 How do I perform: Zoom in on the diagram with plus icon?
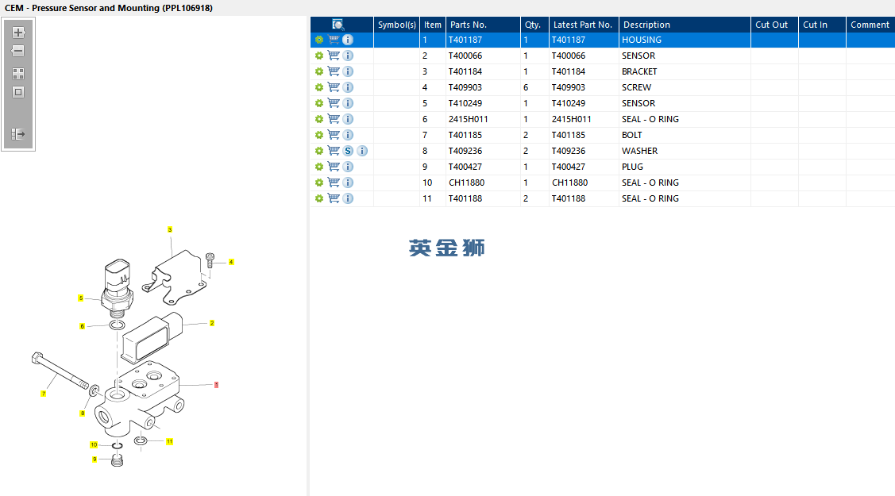point(18,33)
